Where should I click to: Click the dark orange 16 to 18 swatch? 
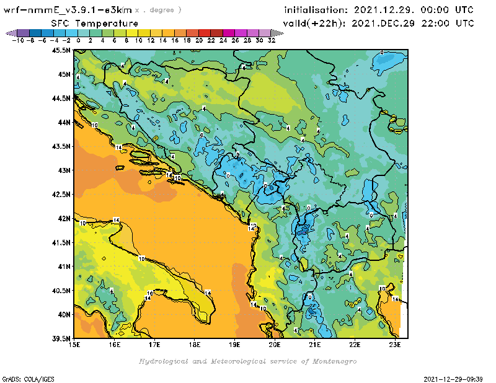[x=180, y=33]
